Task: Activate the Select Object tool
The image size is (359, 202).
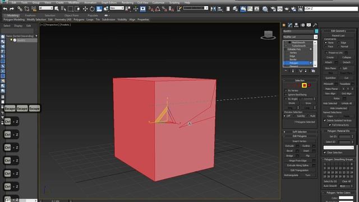Action: click(57, 9)
